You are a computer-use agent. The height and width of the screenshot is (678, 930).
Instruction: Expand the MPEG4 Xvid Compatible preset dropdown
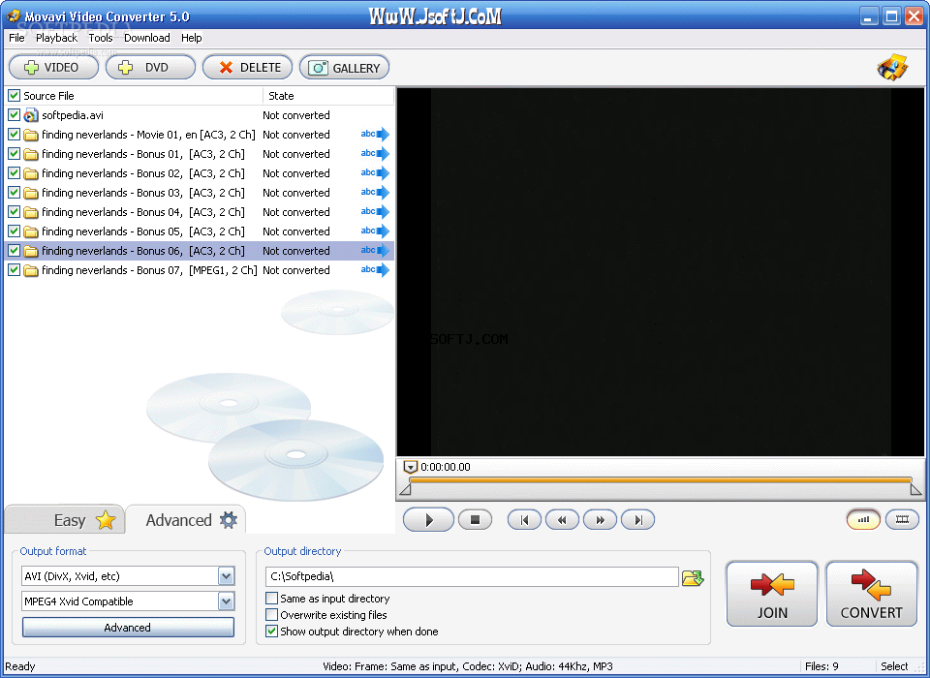226,601
